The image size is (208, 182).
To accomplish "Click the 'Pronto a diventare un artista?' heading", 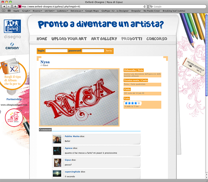I will (101, 24).
